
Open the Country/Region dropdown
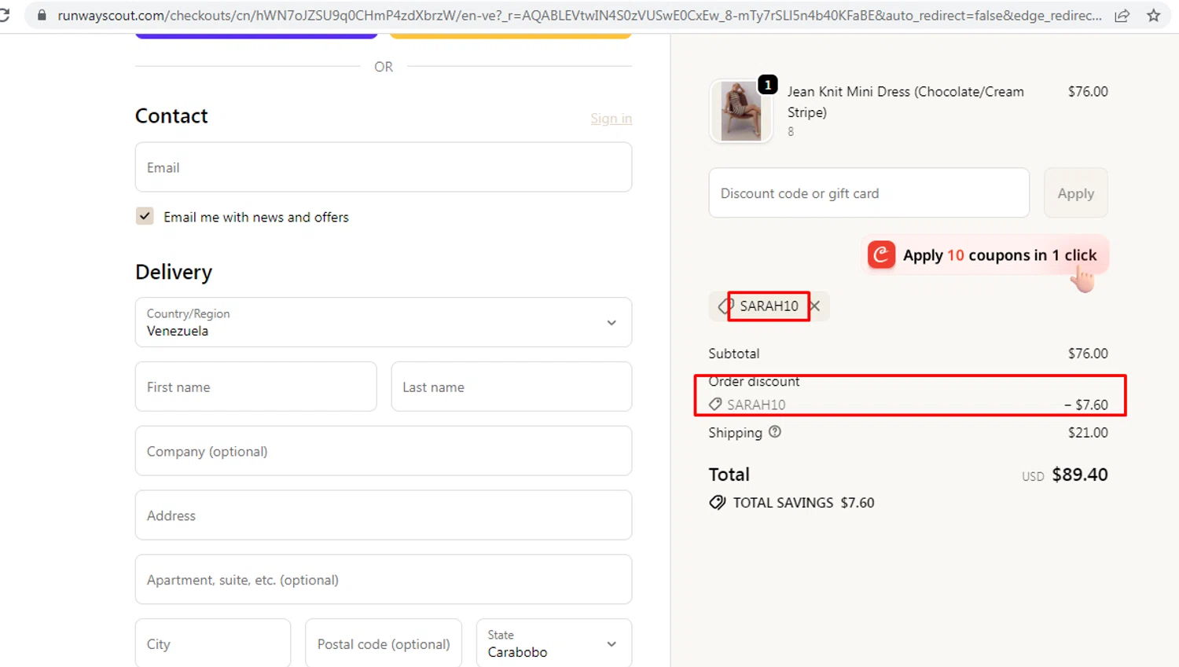coord(384,322)
